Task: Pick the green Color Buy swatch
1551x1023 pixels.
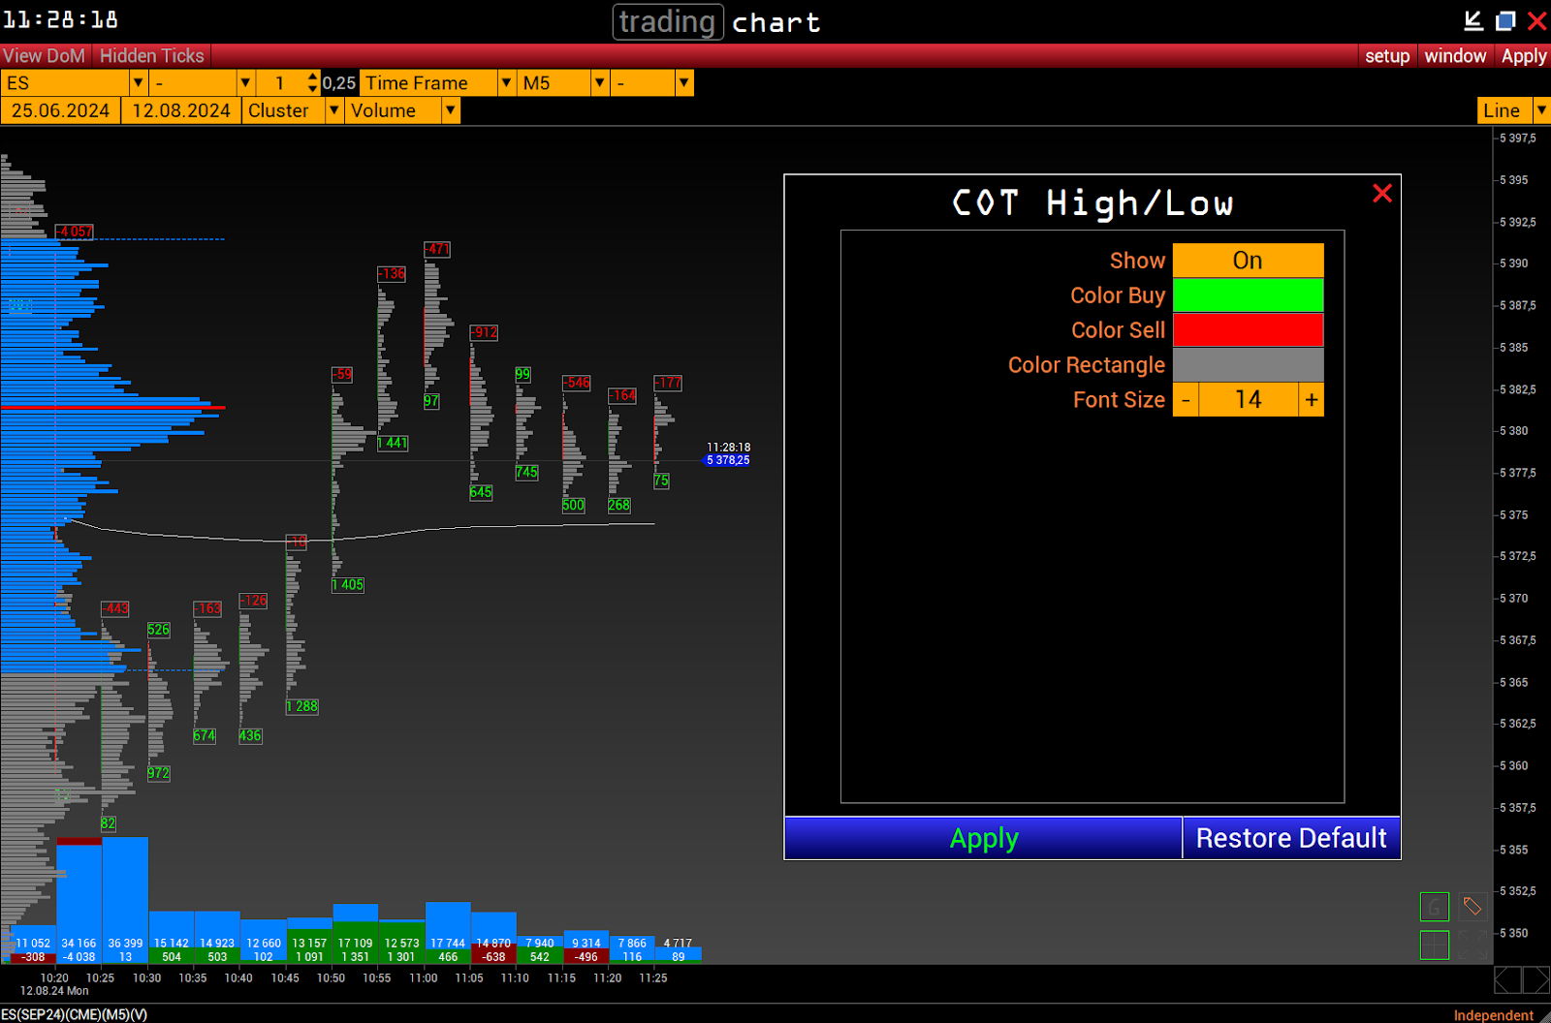Action: [x=1248, y=295]
